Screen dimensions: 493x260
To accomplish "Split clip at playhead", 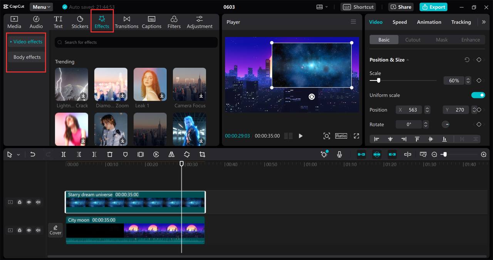I will pos(64,154).
